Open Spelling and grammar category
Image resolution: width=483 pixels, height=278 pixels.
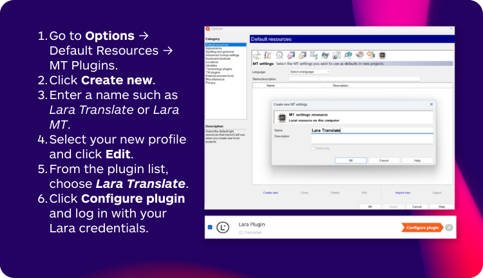pos(220,51)
